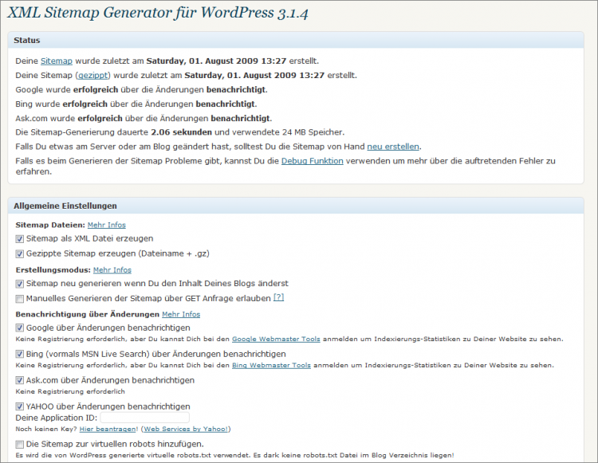Open 'Mehr Infos' beside Sitemap Dateien

(106, 226)
